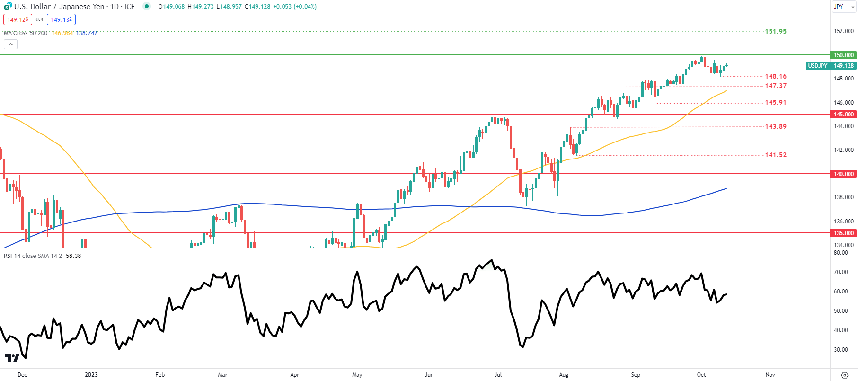This screenshot has height=381, width=858.
Task: Click the red 140.000 price axis label
Action: click(x=843, y=174)
